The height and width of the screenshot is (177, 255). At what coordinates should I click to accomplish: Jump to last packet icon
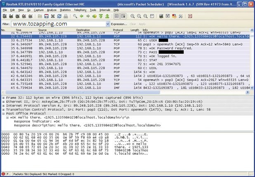click(x=107, y=16)
